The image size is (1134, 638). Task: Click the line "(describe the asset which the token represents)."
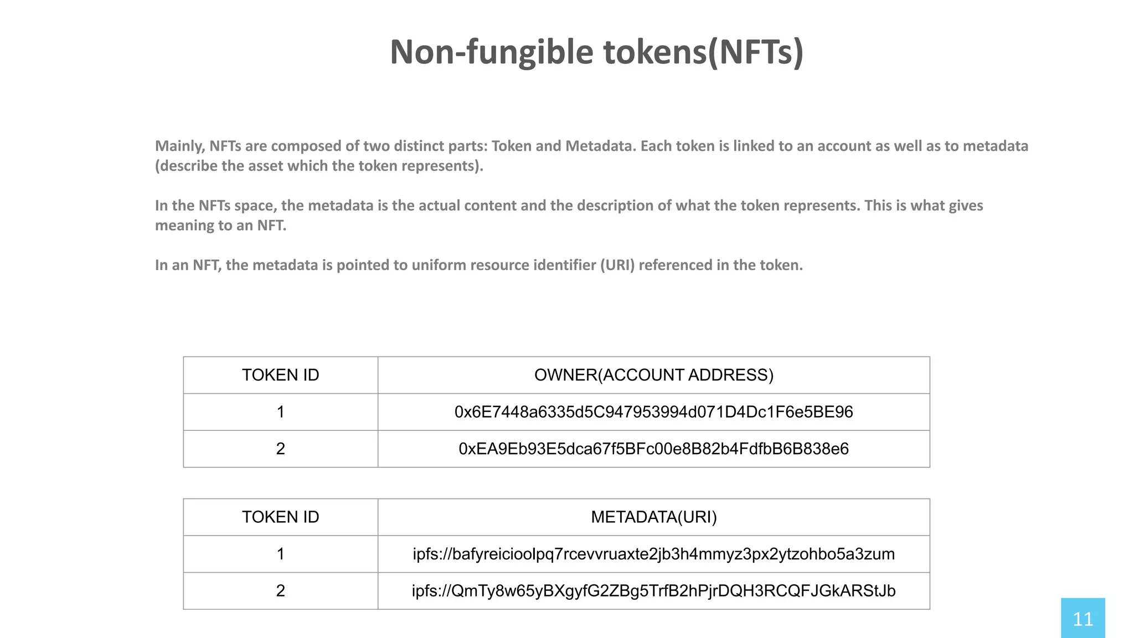click(319, 166)
